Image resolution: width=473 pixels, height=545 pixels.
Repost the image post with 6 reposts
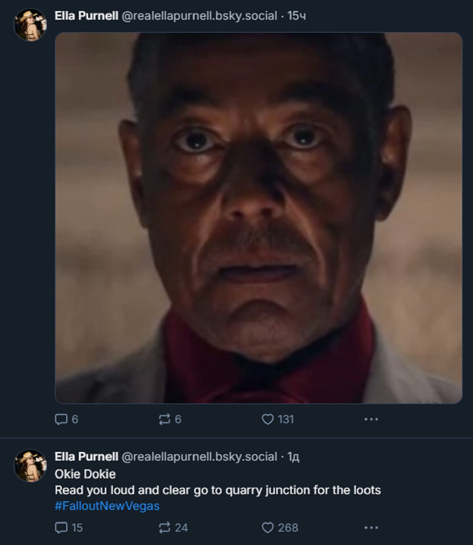(165, 419)
